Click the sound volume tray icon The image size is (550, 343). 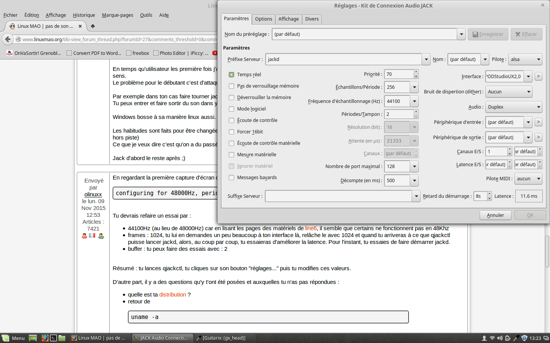pyautogui.click(x=500, y=338)
